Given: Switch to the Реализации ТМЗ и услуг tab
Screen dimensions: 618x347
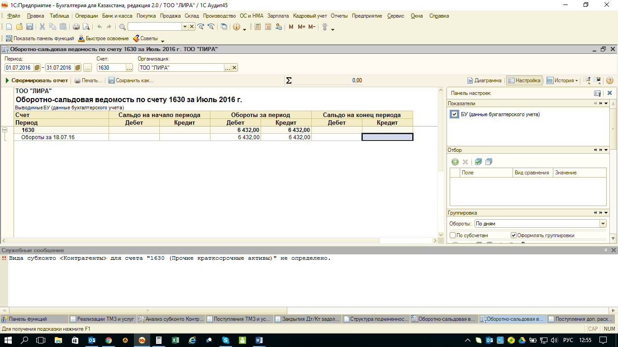Looking at the screenshot, I should (103, 319).
